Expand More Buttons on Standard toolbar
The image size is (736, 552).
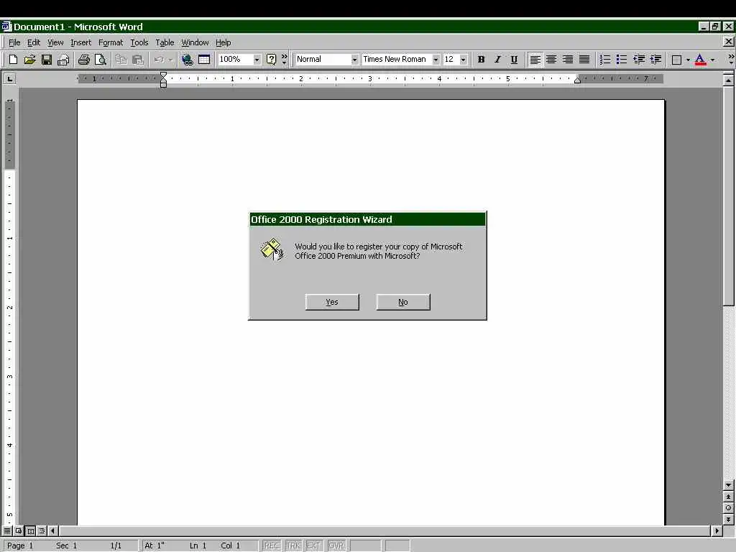click(x=284, y=60)
